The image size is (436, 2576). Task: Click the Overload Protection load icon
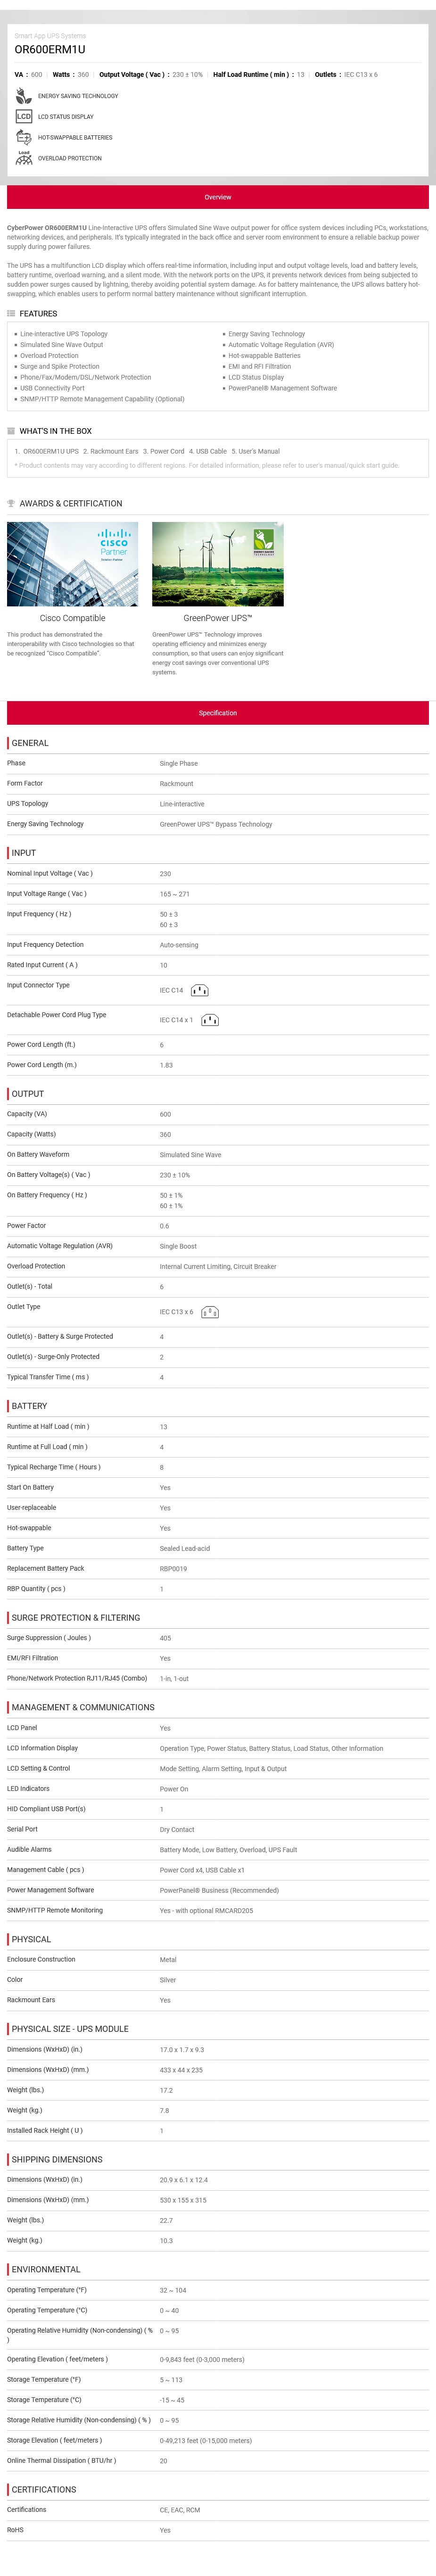23,158
